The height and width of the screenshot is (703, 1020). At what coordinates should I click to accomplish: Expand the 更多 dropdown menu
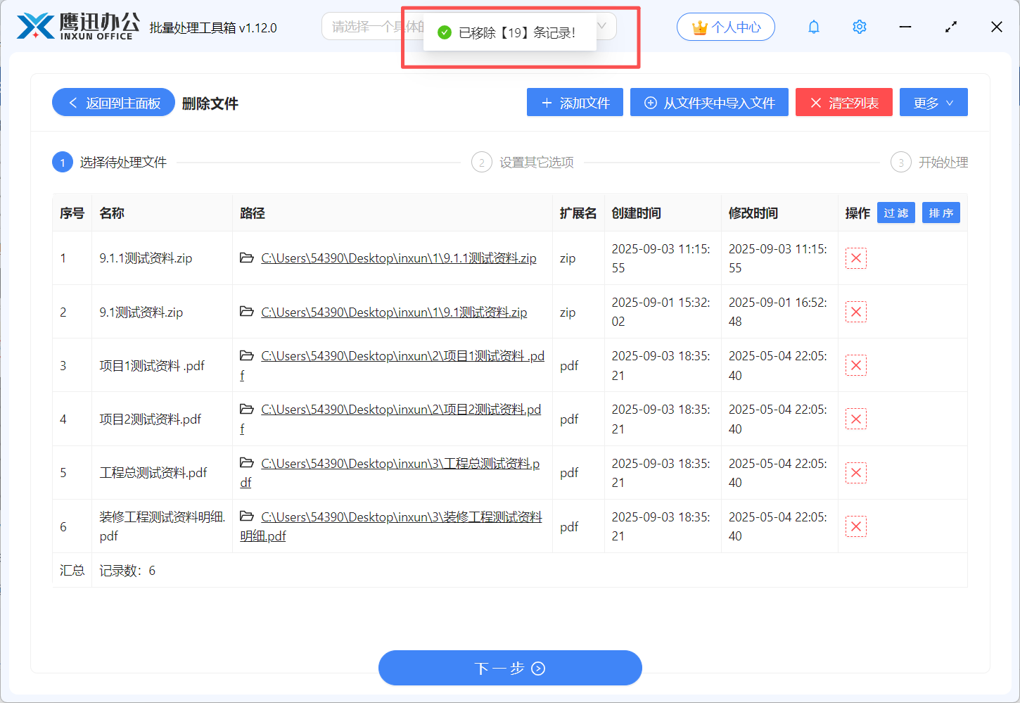point(933,103)
